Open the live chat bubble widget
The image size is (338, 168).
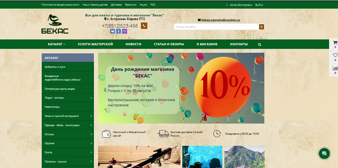click(324, 153)
